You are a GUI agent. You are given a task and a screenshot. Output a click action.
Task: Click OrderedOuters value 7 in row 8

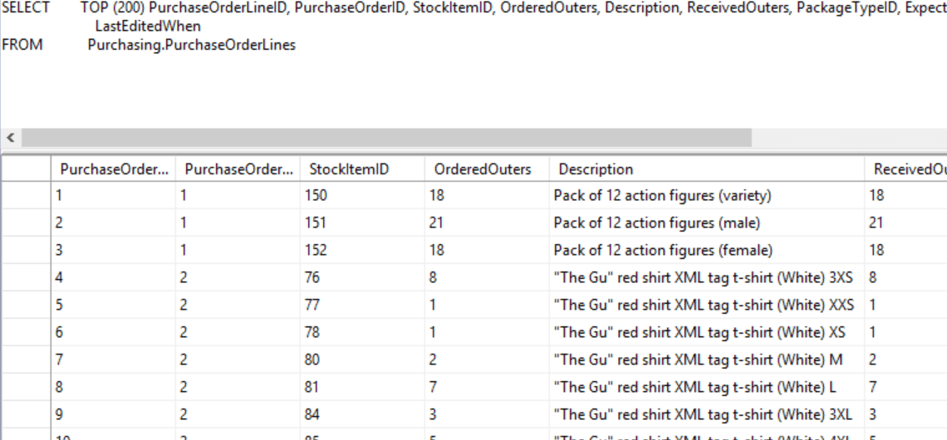[x=487, y=387]
